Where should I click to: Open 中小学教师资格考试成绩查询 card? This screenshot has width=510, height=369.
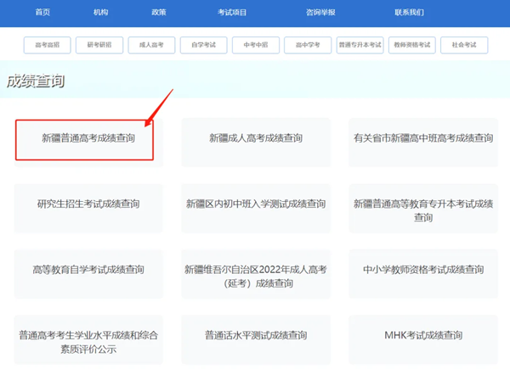click(x=422, y=270)
